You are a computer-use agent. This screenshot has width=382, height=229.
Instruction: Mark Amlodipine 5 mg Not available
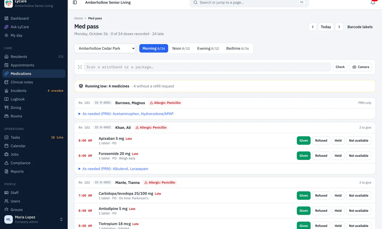click(x=359, y=211)
